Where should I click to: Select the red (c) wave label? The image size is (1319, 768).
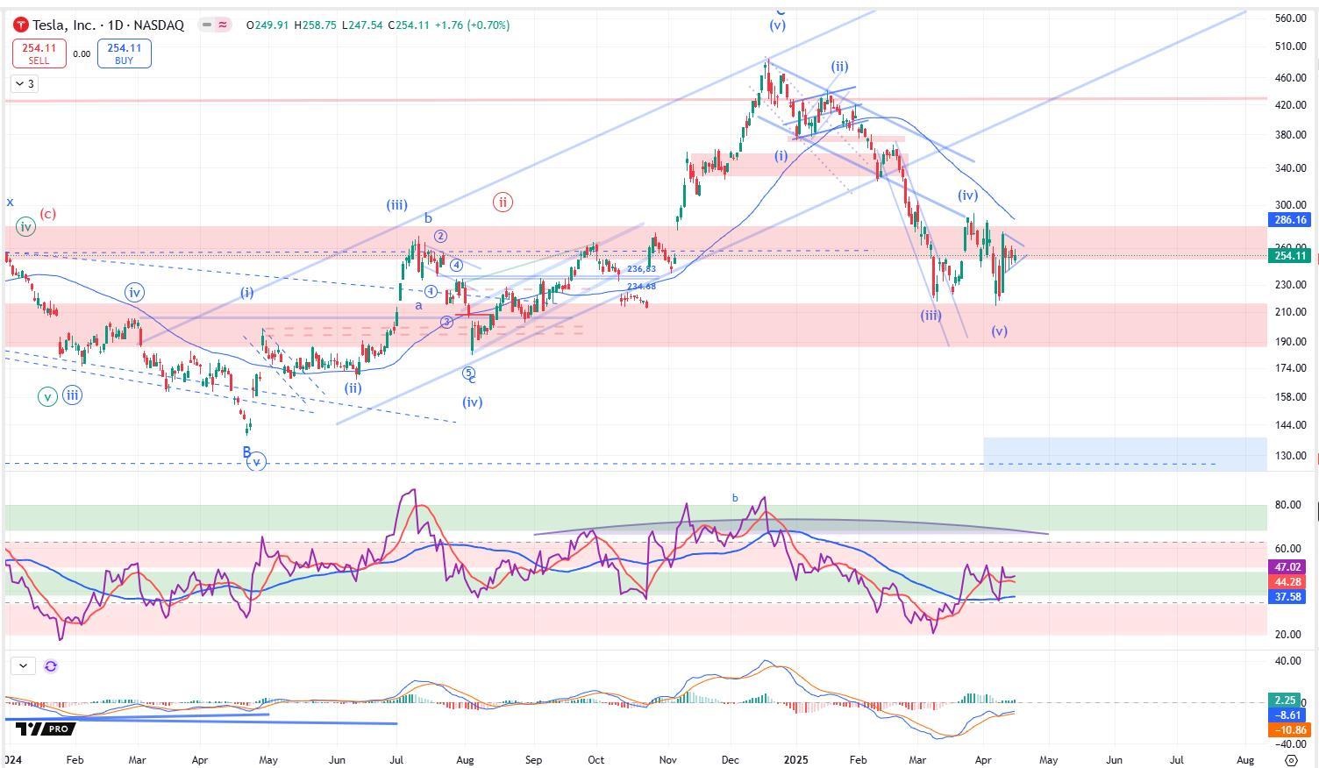[x=47, y=214]
